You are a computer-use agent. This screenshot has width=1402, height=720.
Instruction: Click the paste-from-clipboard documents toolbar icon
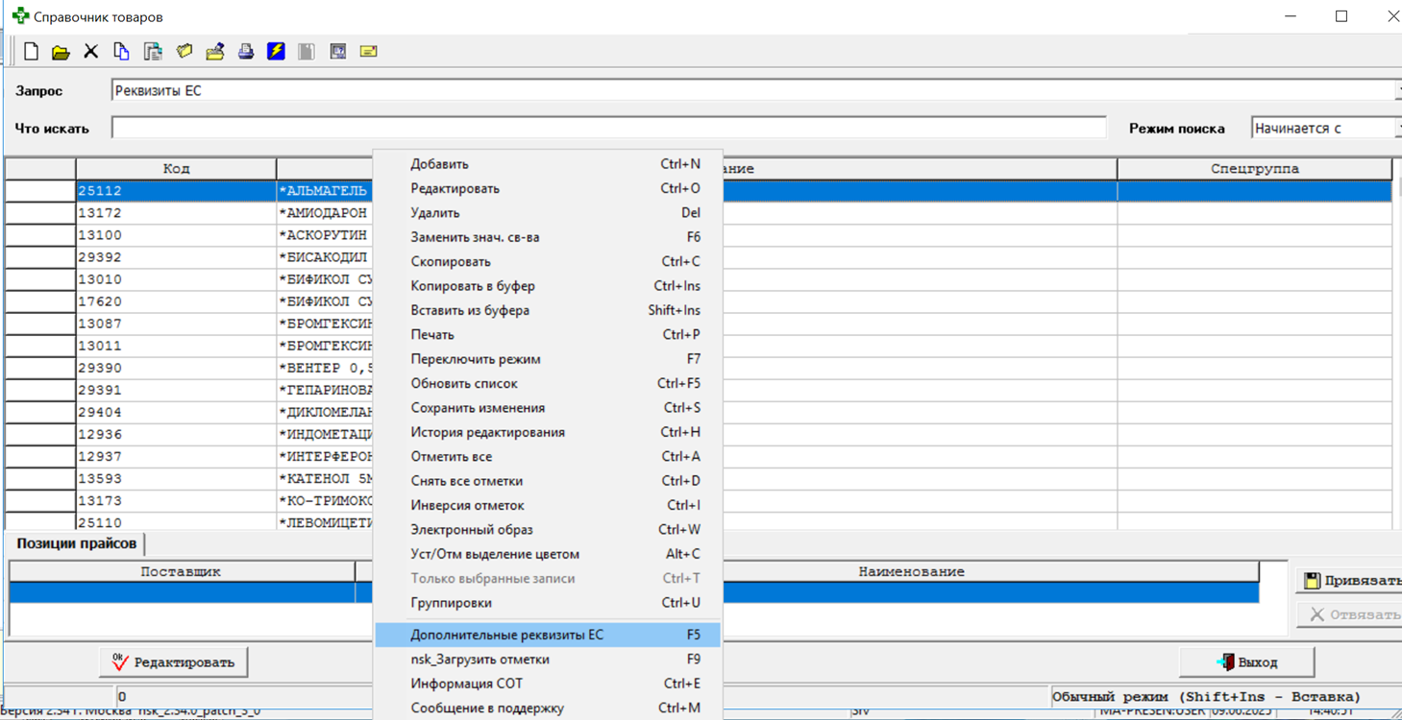[x=153, y=52]
